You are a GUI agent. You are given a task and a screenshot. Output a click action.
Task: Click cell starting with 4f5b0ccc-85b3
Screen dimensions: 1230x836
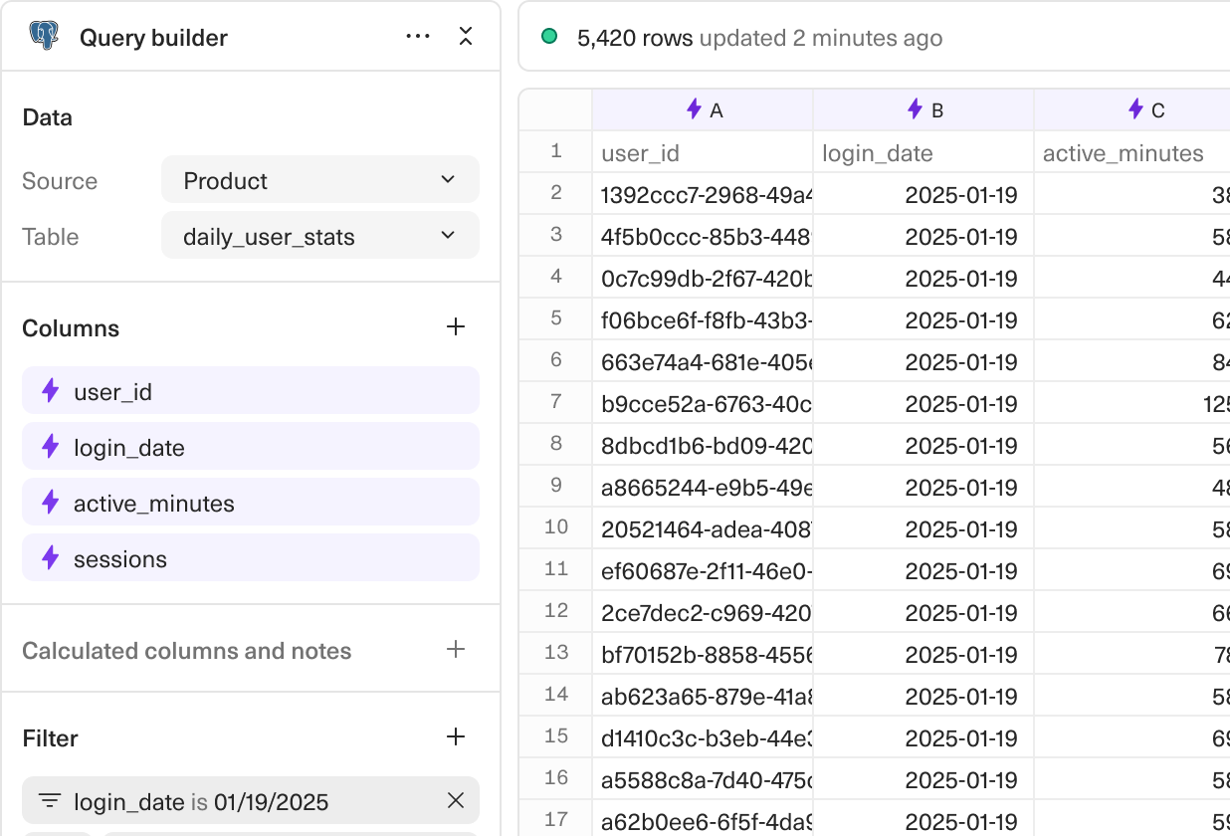click(703, 236)
